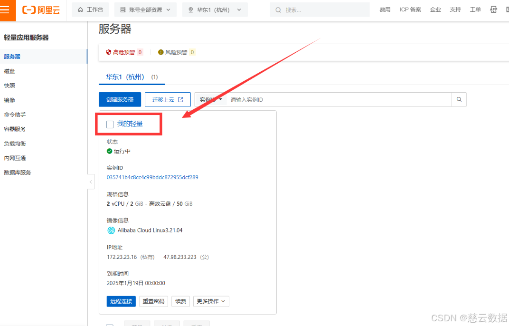509x326 pixels.
Task: Click the public IP 47.98.233.223
Action: [180, 257]
